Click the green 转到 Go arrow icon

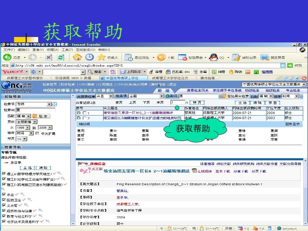(290, 65)
